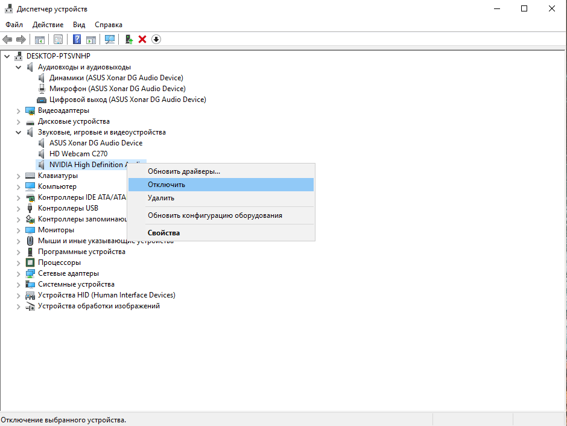The width and height of the screenshot is (567, 426).
Task: Expand the Дисковые устройства category
Action: click(19, 122)
